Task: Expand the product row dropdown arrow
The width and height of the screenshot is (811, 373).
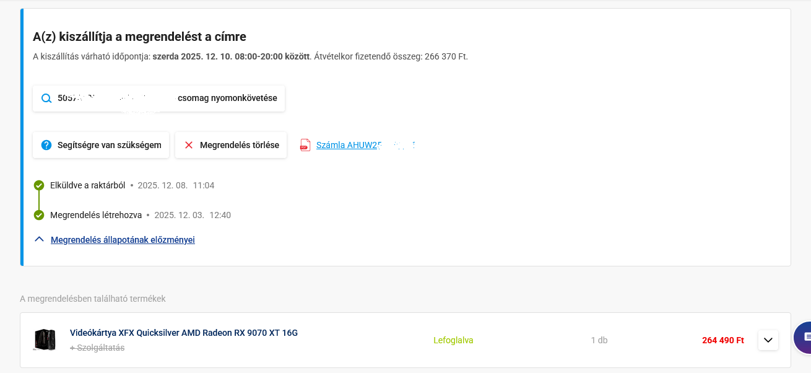Action: pyautogui.click(x=768, y=340)
